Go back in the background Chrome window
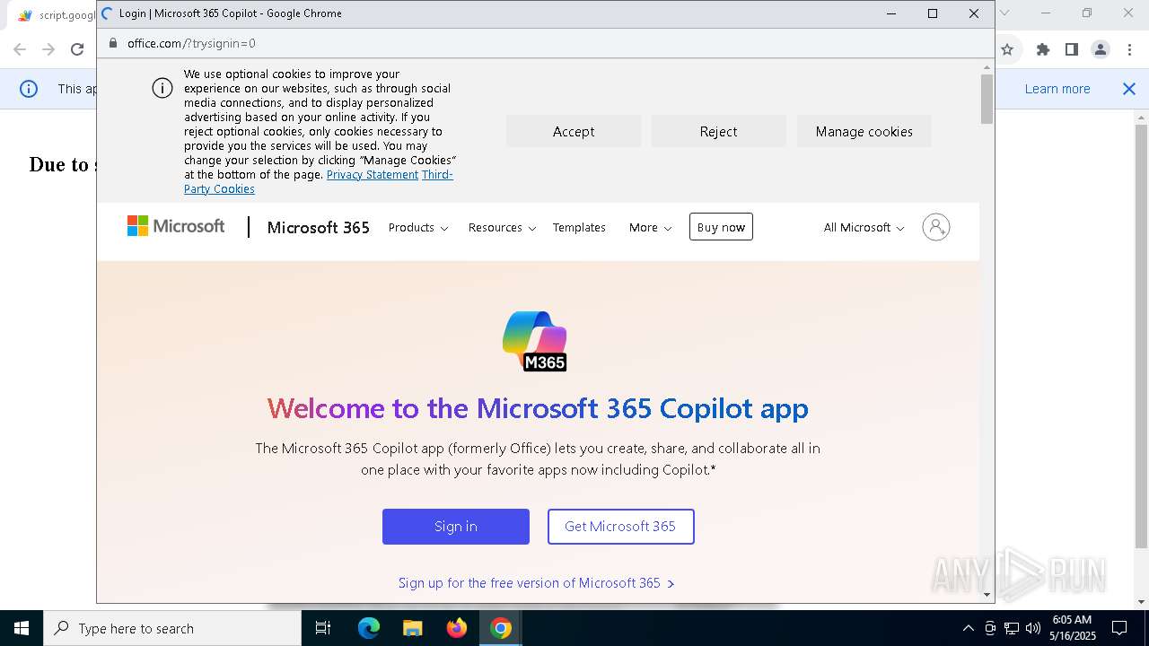 20,49
